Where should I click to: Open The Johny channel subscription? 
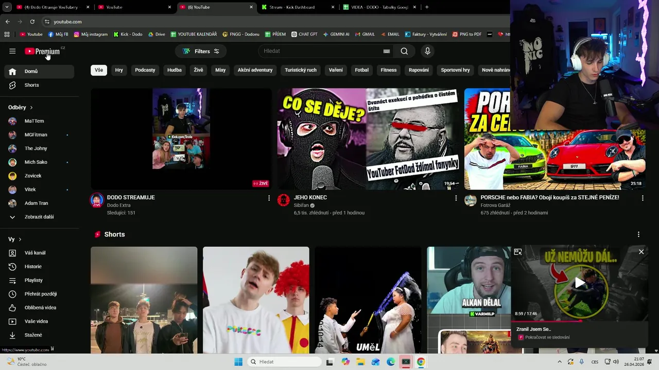39,149
